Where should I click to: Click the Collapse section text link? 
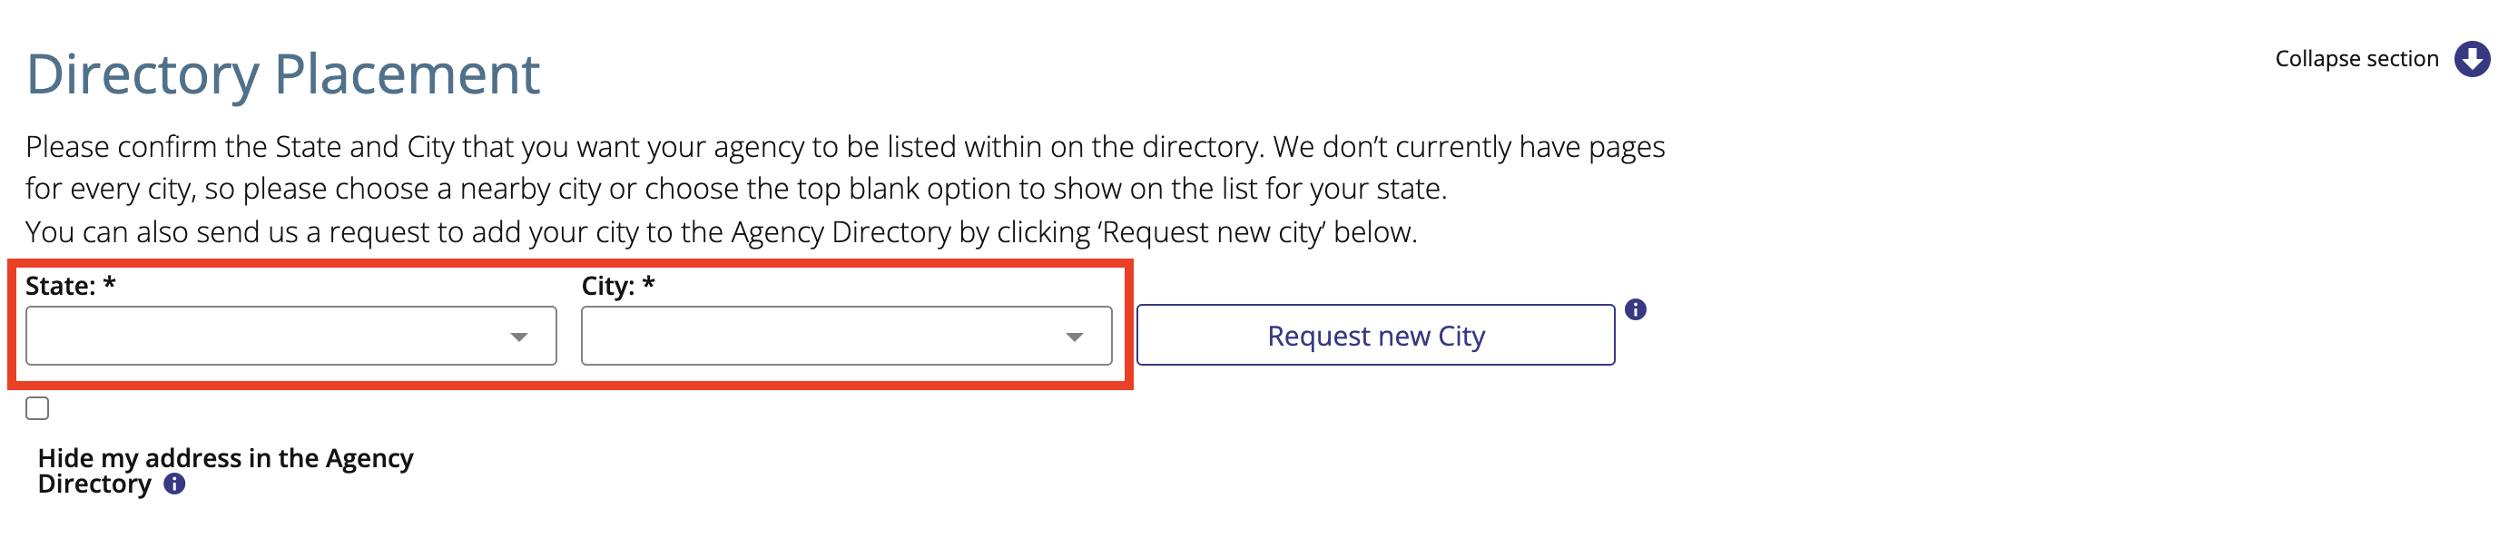click(x=2356, y=59)
